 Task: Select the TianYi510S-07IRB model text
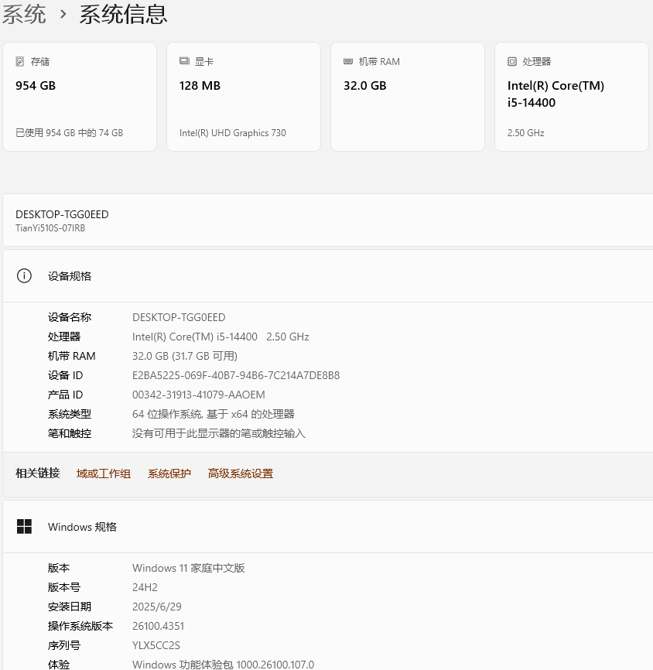pyautogui.click(x=50, y=228)
